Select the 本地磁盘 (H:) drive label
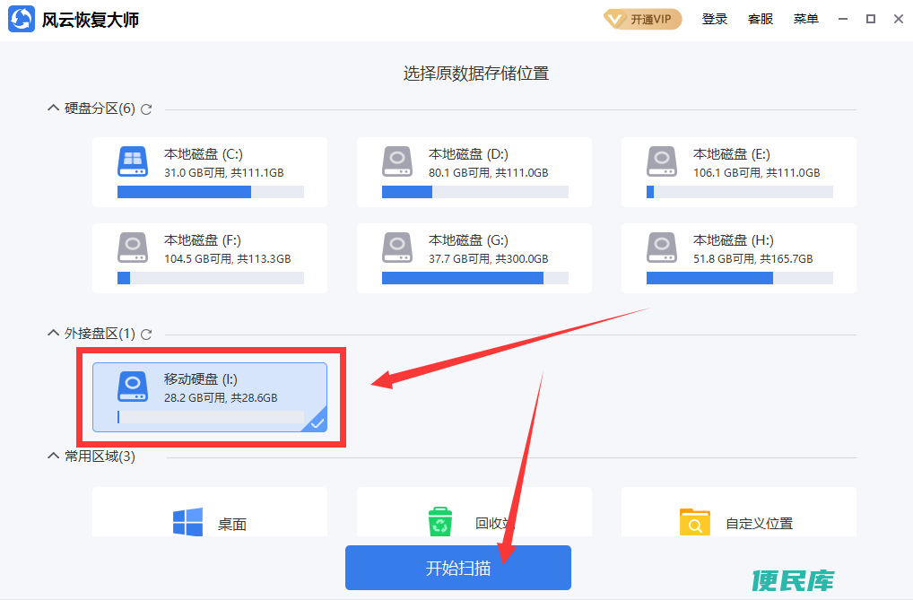This screenshot has height=600, width=913. (733, 240)
